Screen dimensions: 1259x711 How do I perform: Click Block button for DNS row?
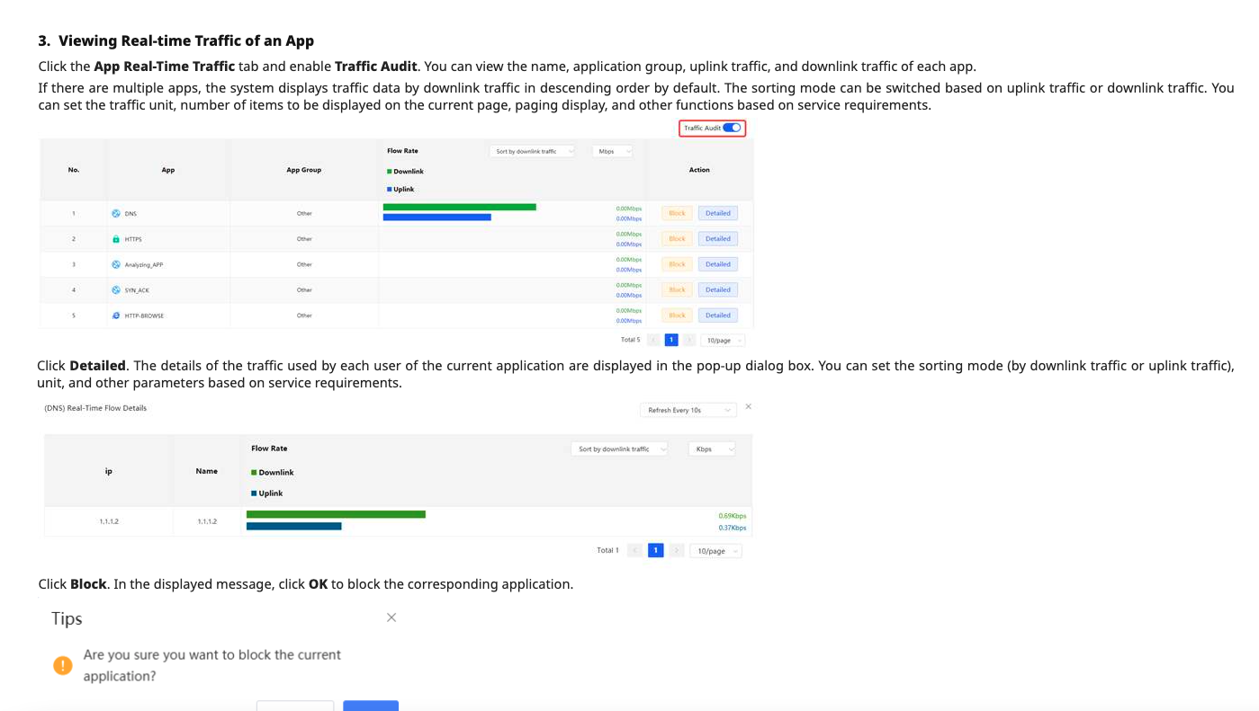(677, 214)
